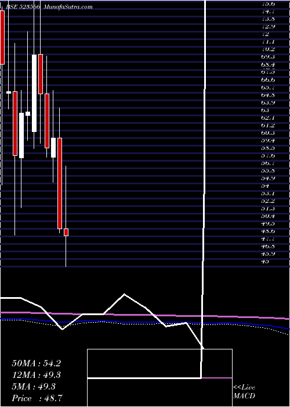Image resolution: width=290 pixels, height=407 pixels.
Task: Select the 50.4 price axis label
Action: click(268, 216)
